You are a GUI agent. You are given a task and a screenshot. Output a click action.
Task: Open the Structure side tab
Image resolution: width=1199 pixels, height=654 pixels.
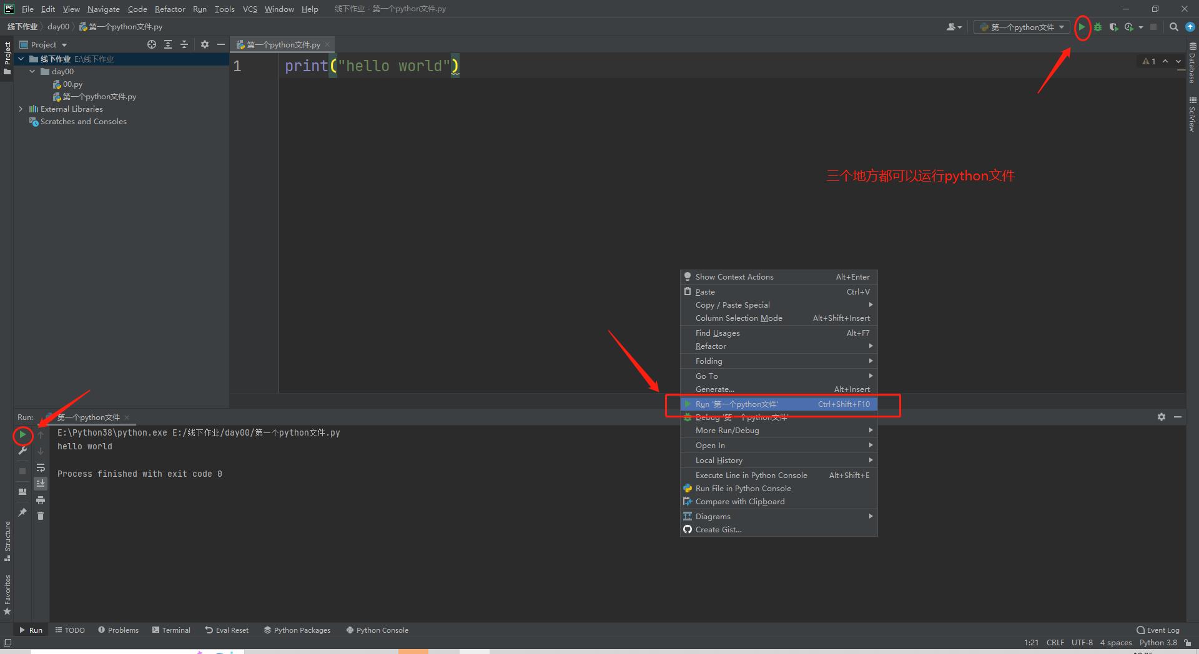point(7,540)
